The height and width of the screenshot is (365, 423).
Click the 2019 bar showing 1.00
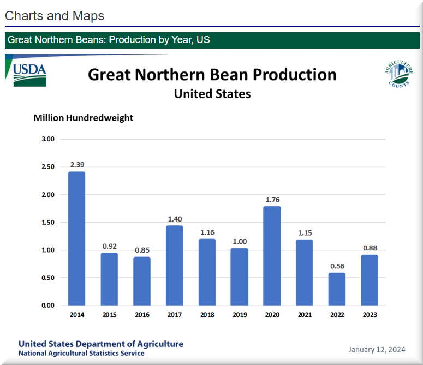coord(239,277)
